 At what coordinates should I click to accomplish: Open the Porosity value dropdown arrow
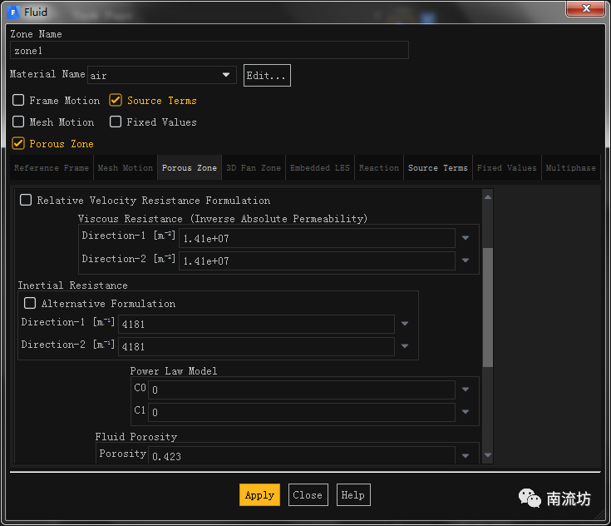(466, 455)
